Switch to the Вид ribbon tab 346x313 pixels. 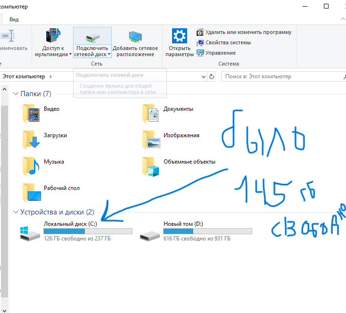(14, 19)
